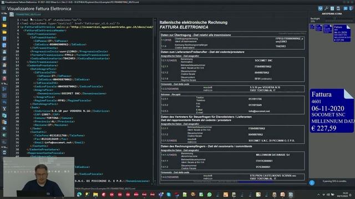This screenshot has height=199, width=355.
Task: Click the XML file icon left of the file tab
Action: click(x=12, y=14)
